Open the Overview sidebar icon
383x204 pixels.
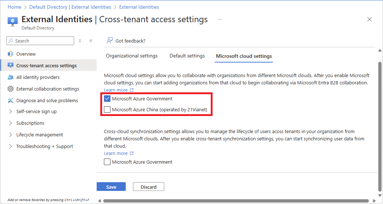point(11,54)
